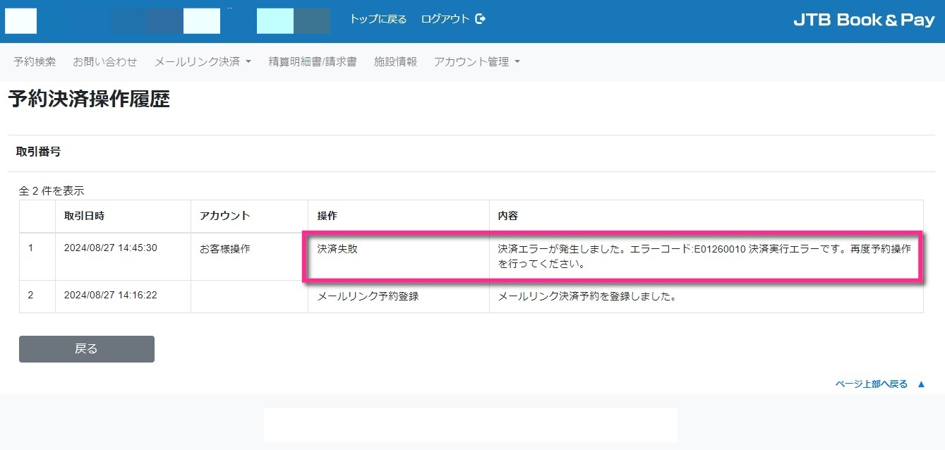
Task: Go back via トップに戻る link
Action: [x=378, y=19]
